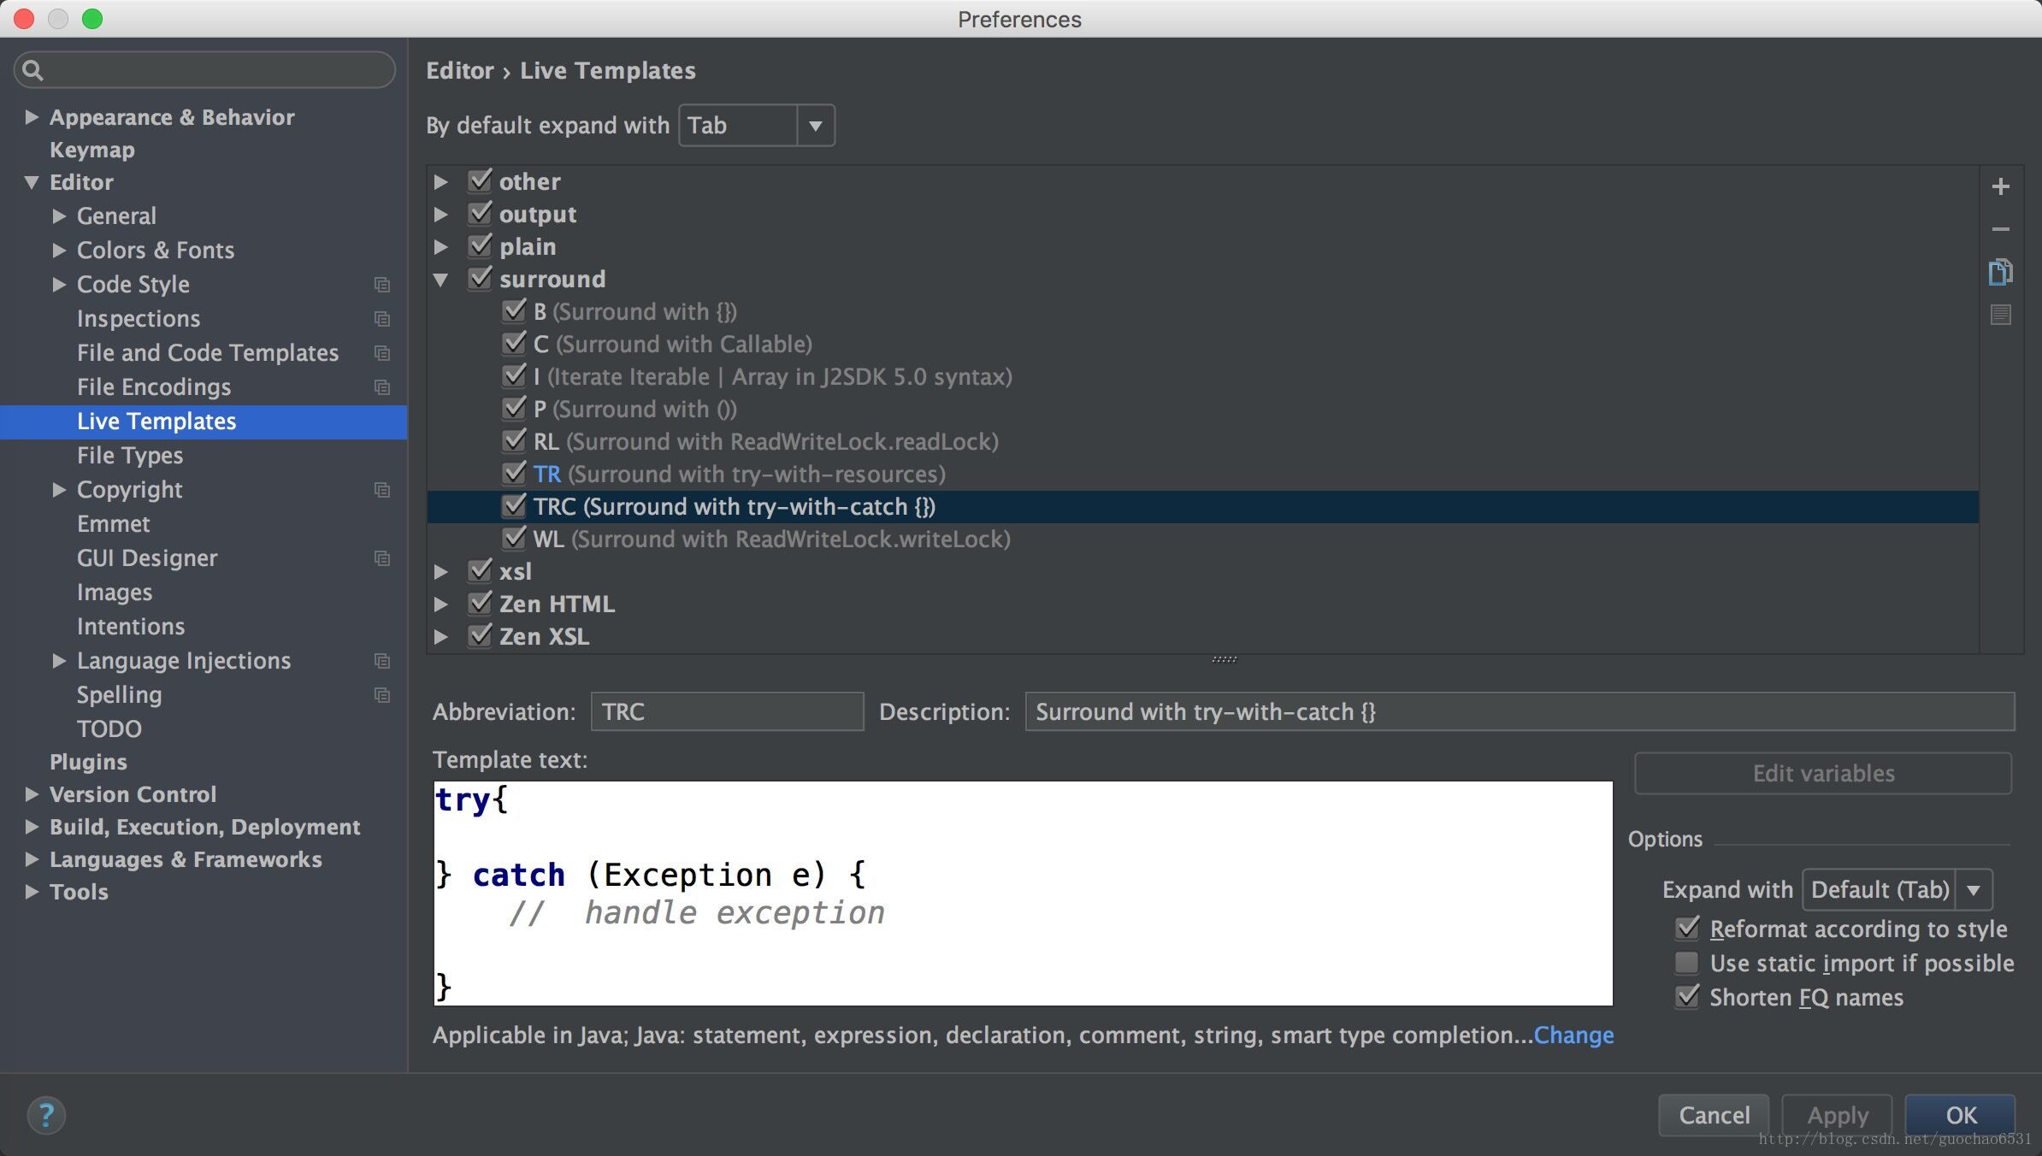
Task: Click the project-level icon beside Inspections
Action: pyautogui.click(x=382, y=319)
